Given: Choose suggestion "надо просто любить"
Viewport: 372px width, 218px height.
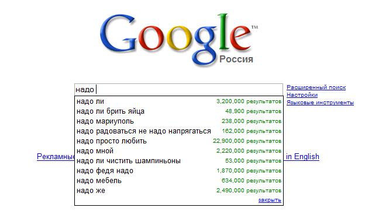Looking at the screenshot, I should coord(179,141).
